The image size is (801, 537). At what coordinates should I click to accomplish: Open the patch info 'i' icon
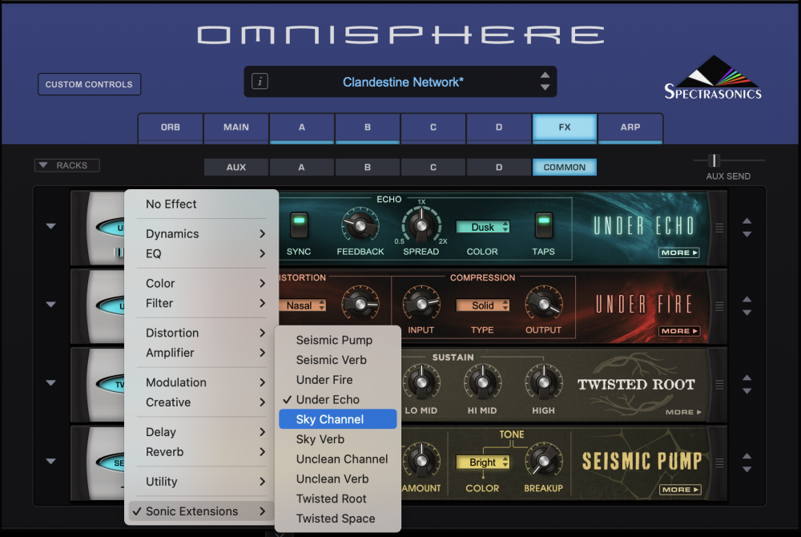tap(260, 81)
